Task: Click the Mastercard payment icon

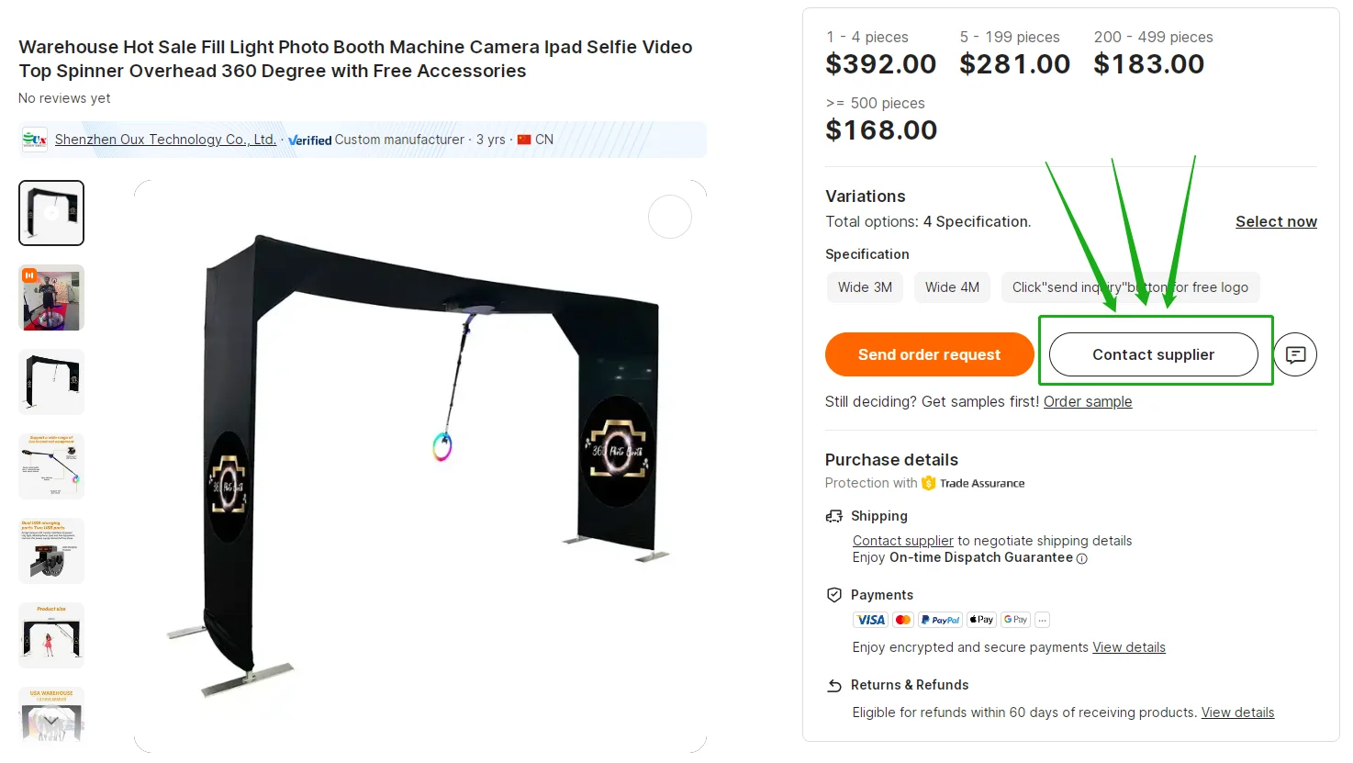Action: [902, 619]
